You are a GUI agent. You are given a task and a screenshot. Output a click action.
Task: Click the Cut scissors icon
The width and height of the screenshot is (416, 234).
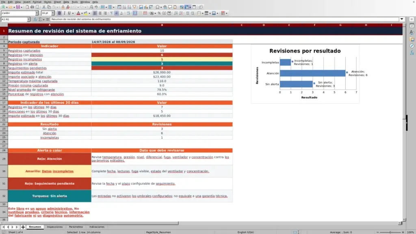[x=44, y=7]
